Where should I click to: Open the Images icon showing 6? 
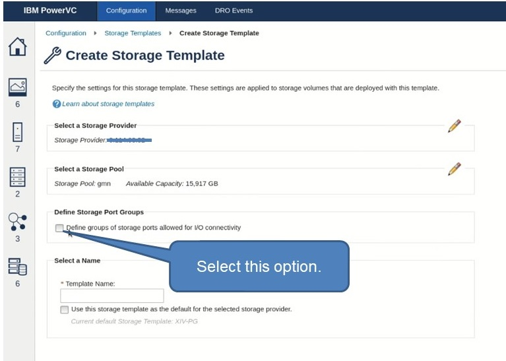coord(17,87)
